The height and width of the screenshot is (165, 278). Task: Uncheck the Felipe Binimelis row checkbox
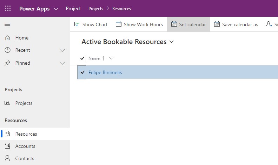[x=82, y=72]
